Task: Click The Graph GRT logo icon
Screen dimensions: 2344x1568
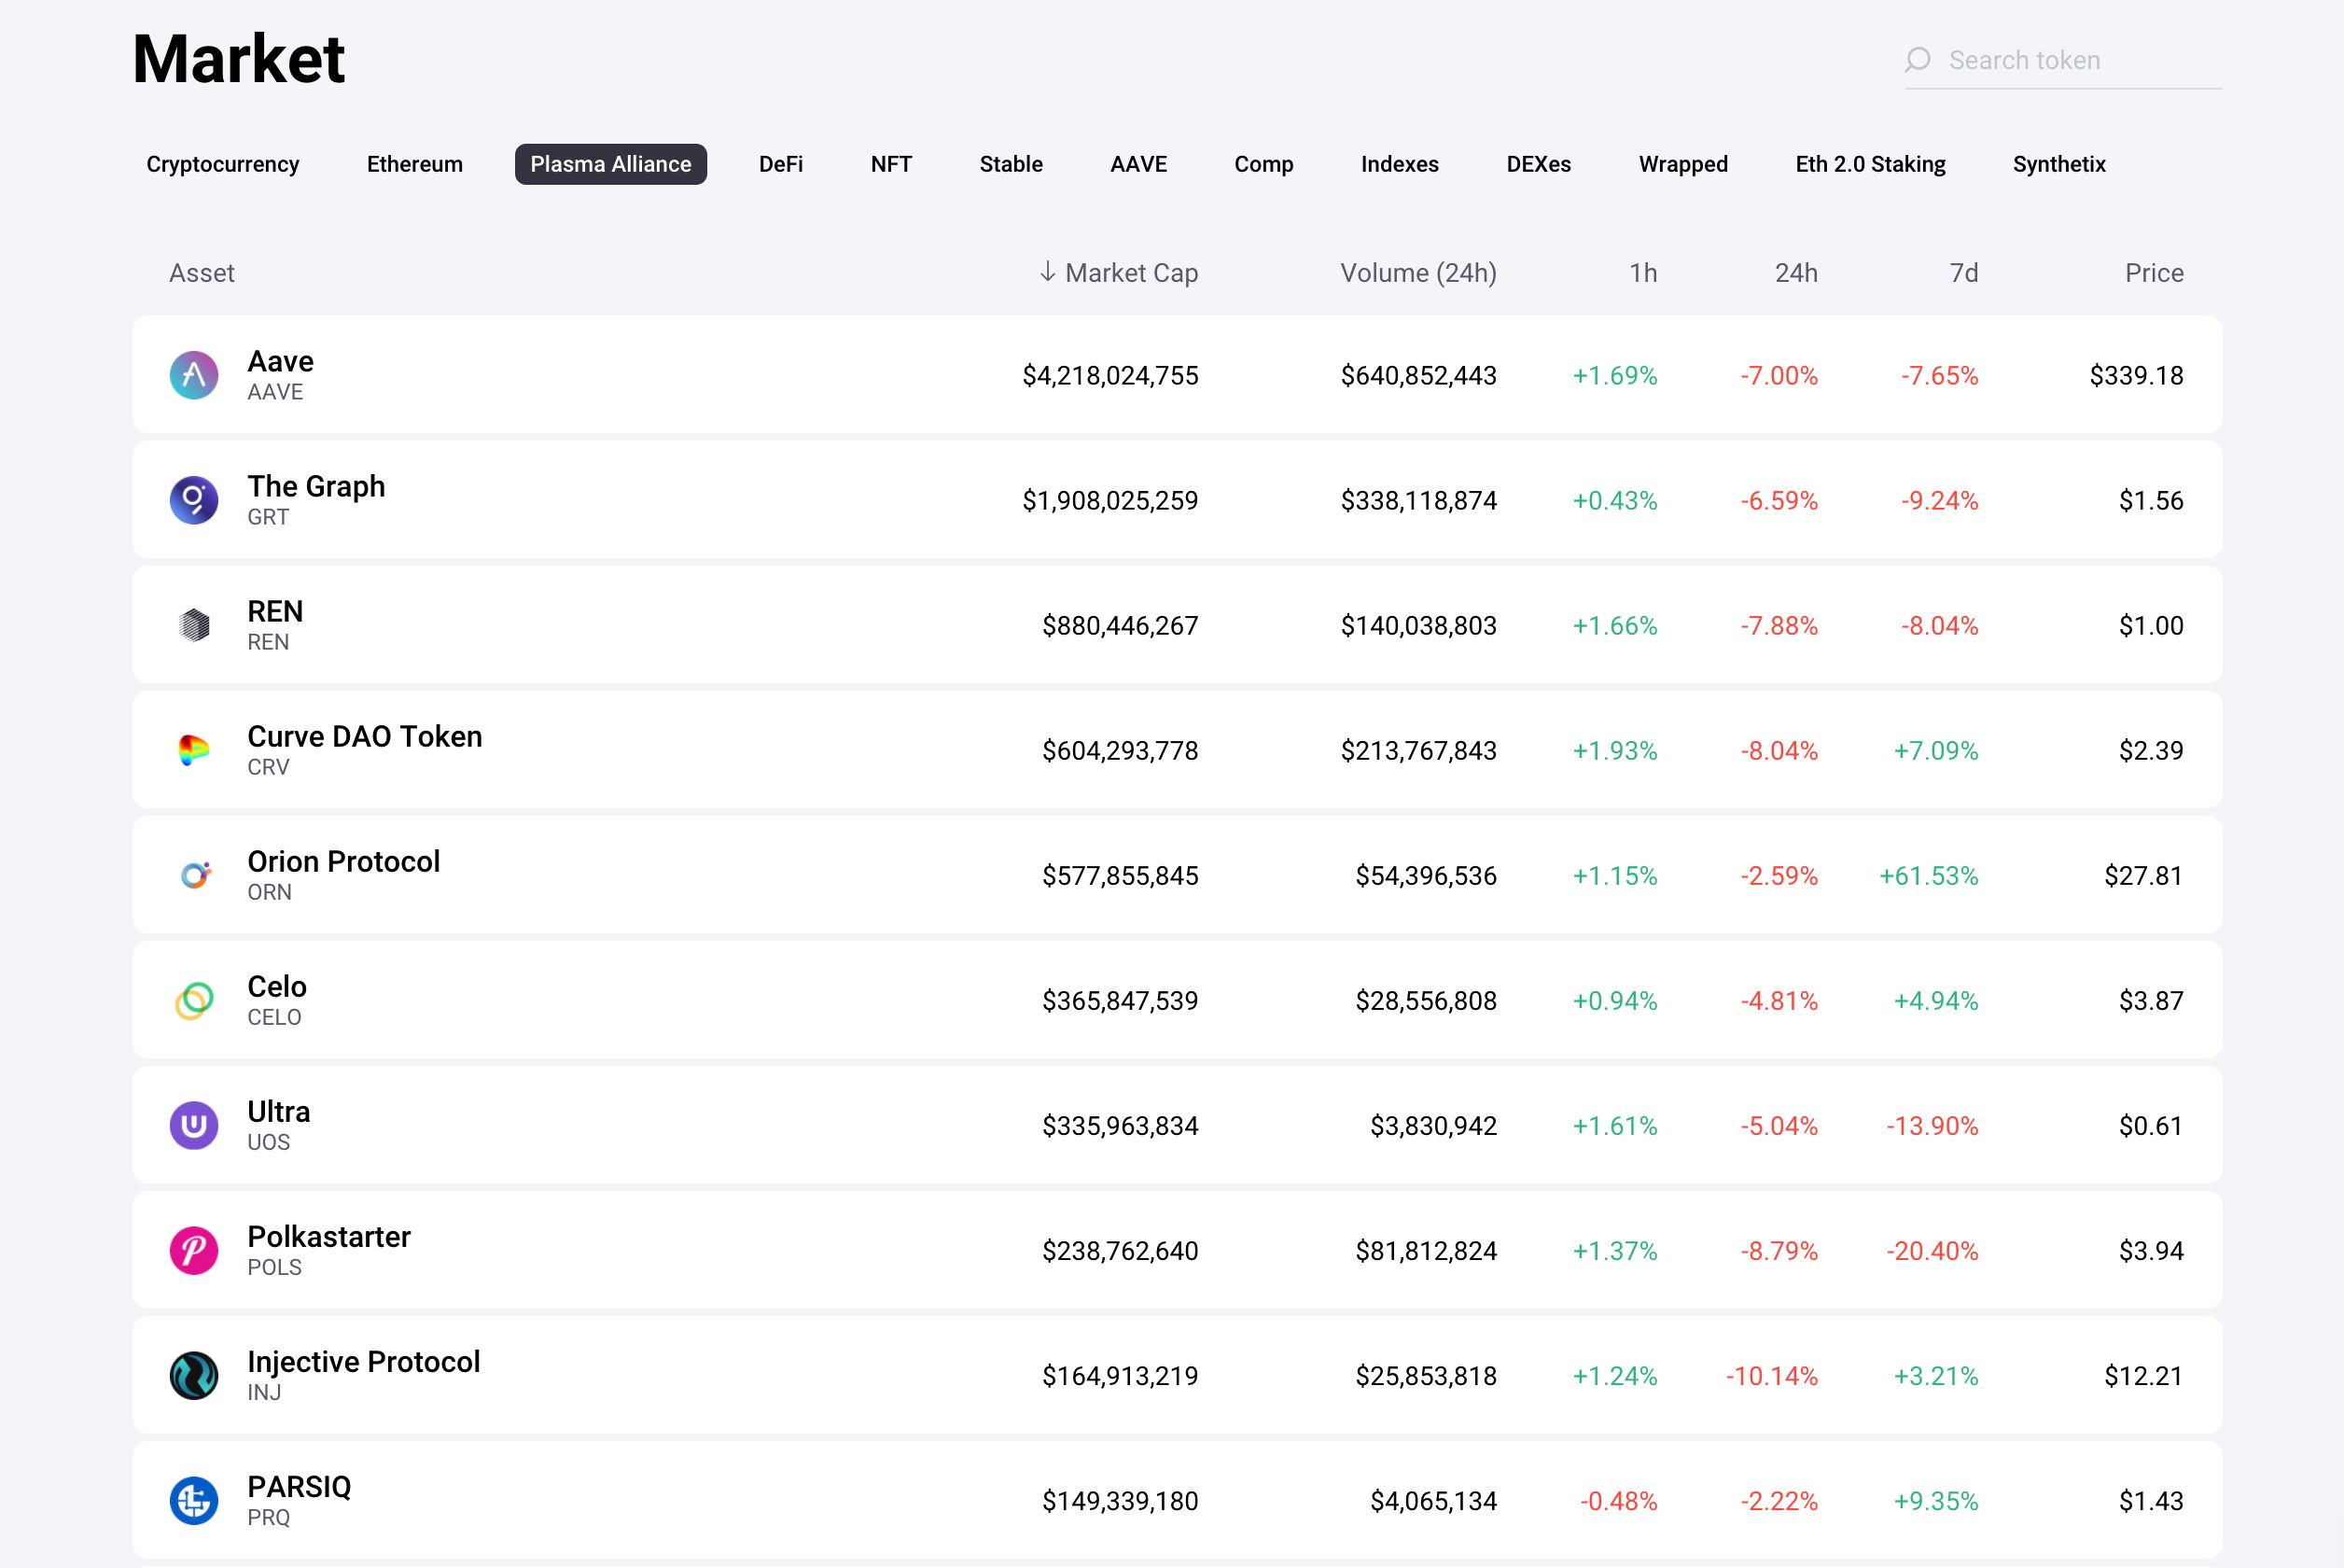Action: (x=194, y=500)
